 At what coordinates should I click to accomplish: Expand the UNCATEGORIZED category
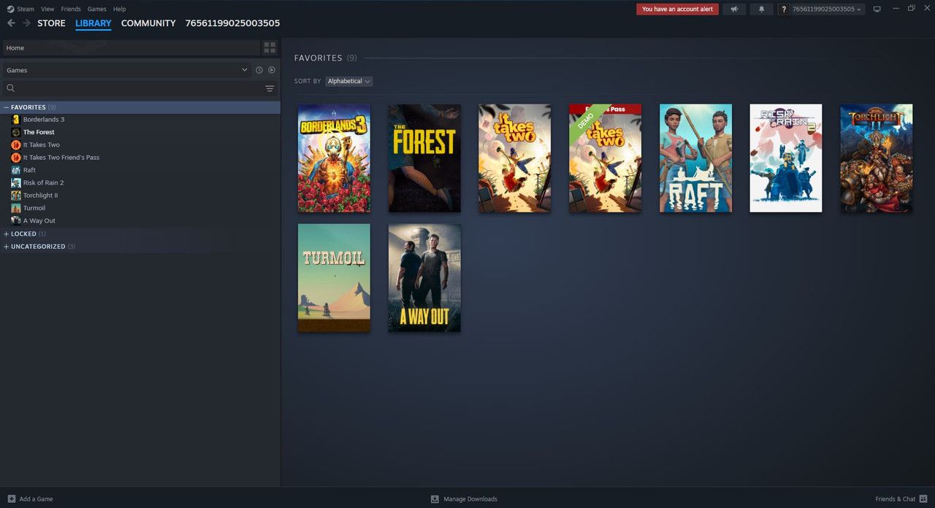(7, 246)
